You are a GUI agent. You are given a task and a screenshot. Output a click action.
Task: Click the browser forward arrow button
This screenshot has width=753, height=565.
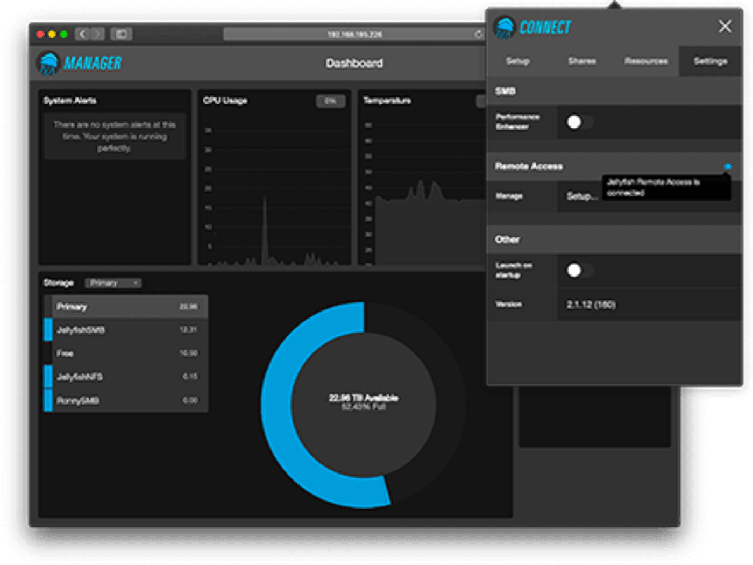pyautogui.click(x=97, y=34)
